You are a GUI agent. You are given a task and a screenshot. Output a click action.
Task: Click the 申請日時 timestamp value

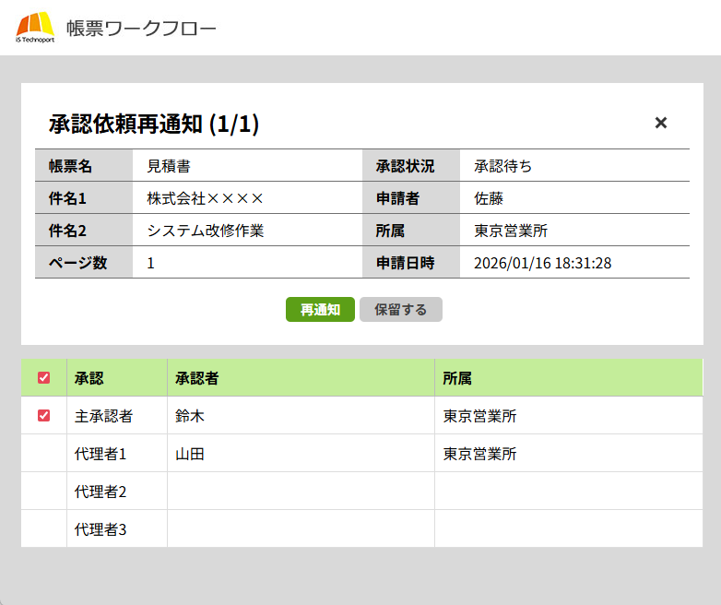click(x=542, y=263)
